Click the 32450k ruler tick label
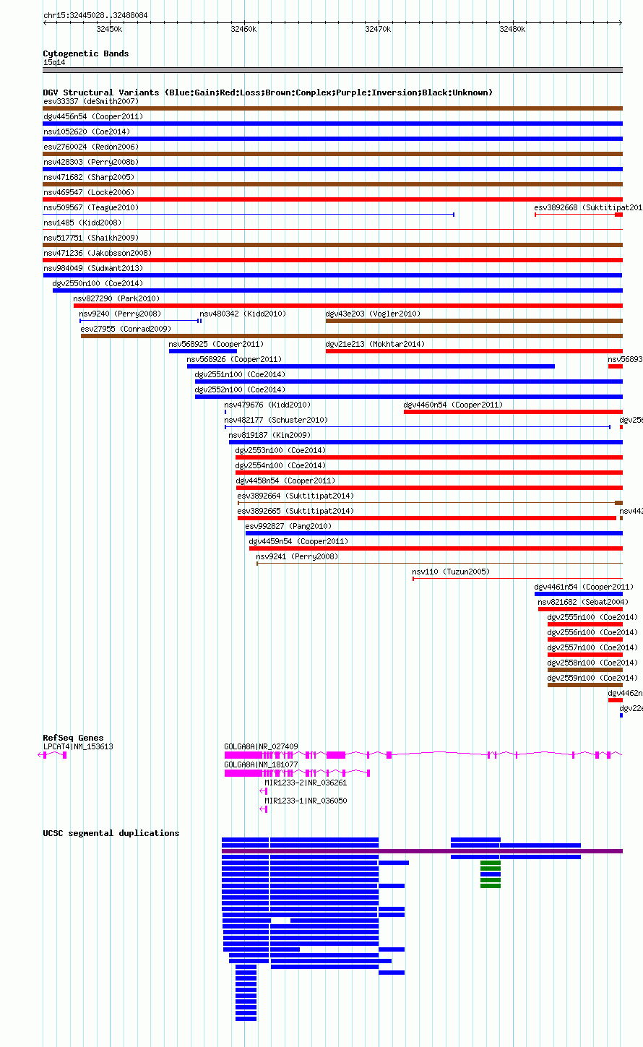 pyautogui.click(x=109, y=29)
